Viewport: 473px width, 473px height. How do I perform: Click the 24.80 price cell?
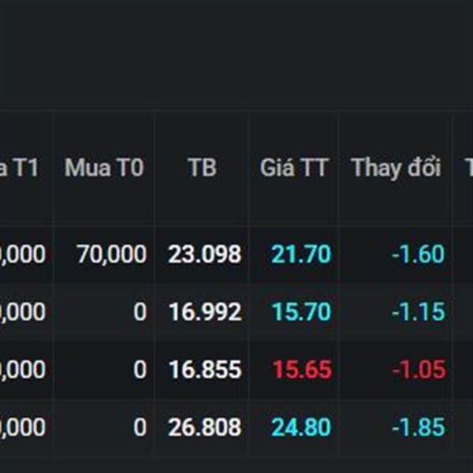pos(301,428)
